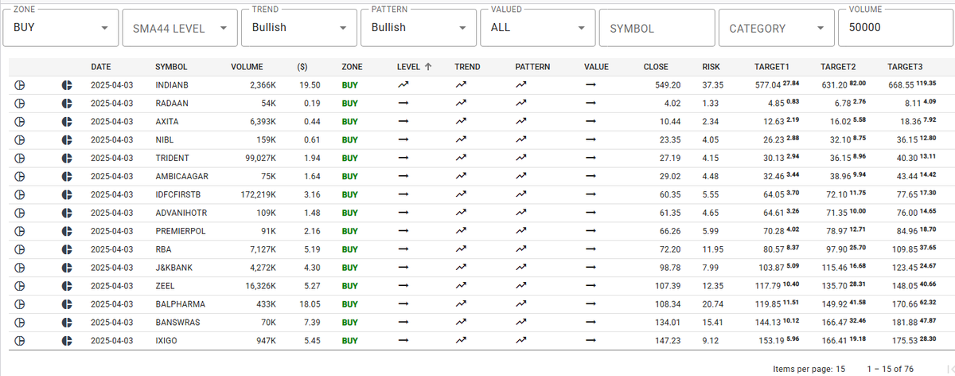Screen dimensions: 955x376
Task: Focus the SYMBOL search input field
Action: pos(657,28)
